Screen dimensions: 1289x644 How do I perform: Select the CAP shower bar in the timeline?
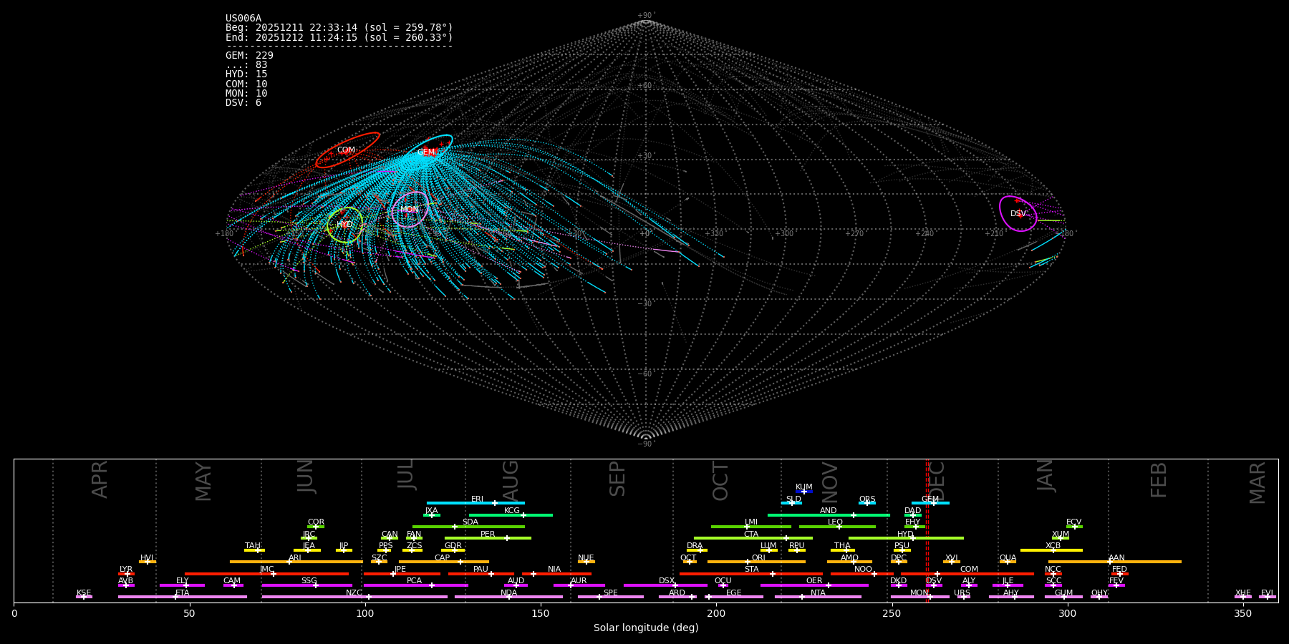coord(444,562)
